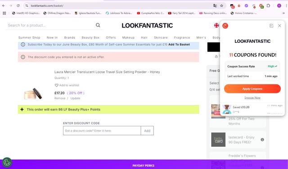Open the Fairy Tail 2014 bookmark
Viewport: 288px width, 169px height.
click(x=182, y=13)
